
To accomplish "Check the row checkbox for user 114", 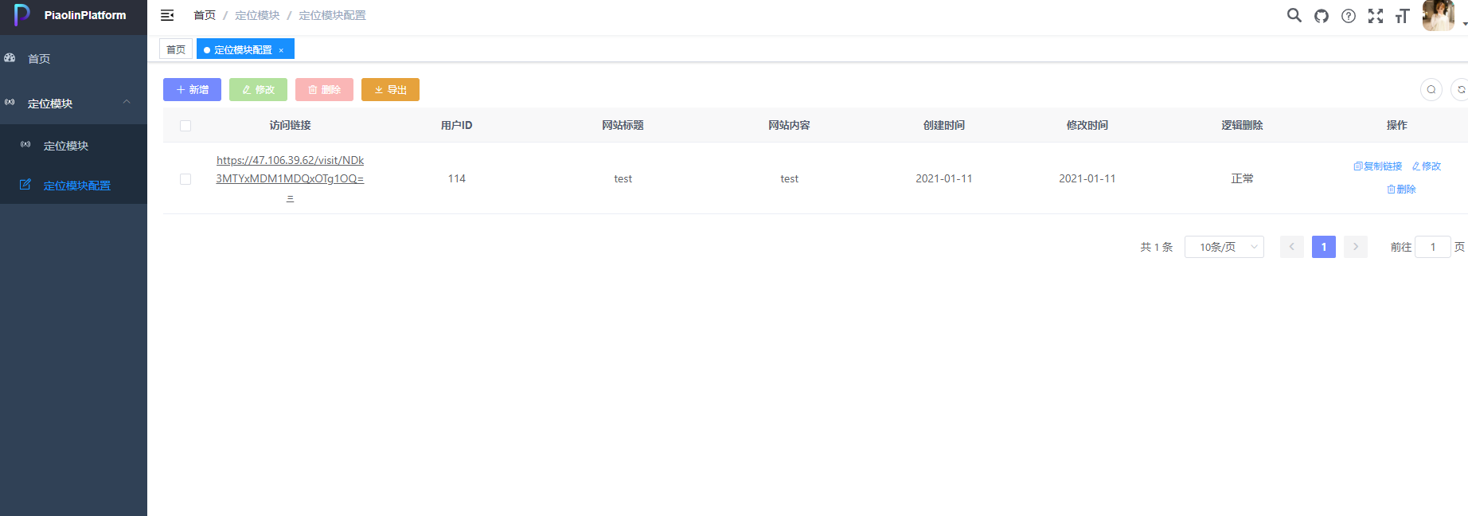I will pos(185,179).
